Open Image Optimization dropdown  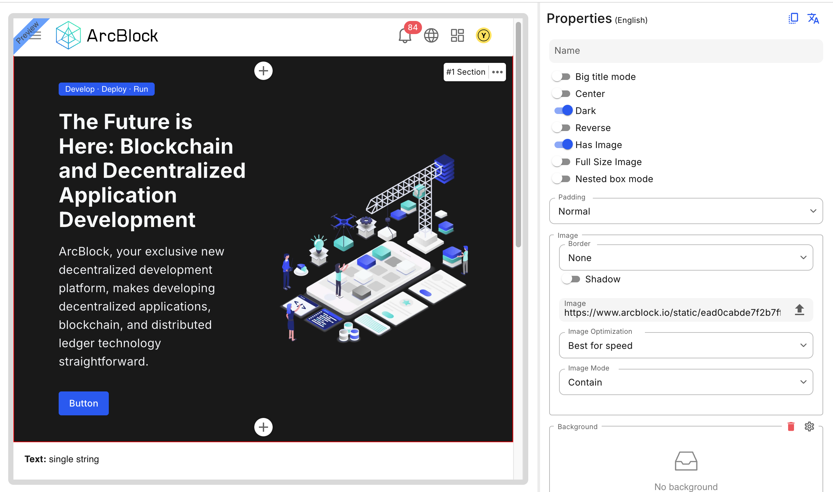[x=686, y=346]
